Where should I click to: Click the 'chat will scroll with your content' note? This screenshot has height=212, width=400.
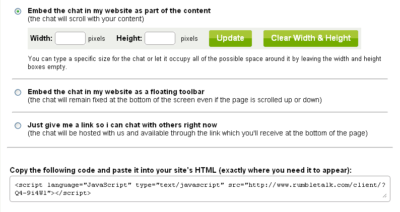[x=86, y=19]
